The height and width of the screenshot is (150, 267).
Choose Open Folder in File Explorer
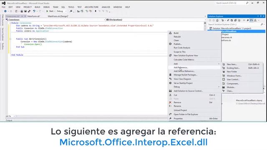195,115
